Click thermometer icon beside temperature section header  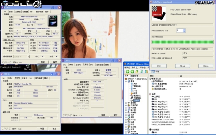[150, 94]
